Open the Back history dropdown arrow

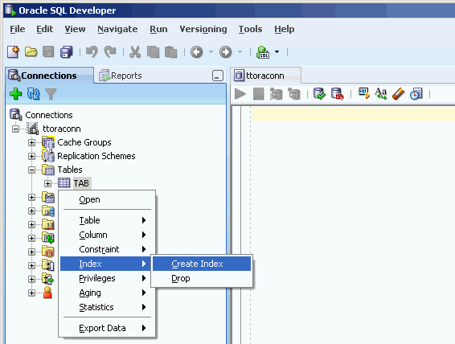(x=211, y=52)
